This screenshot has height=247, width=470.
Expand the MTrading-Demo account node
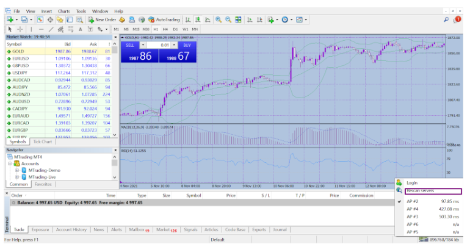coord(17,170)
